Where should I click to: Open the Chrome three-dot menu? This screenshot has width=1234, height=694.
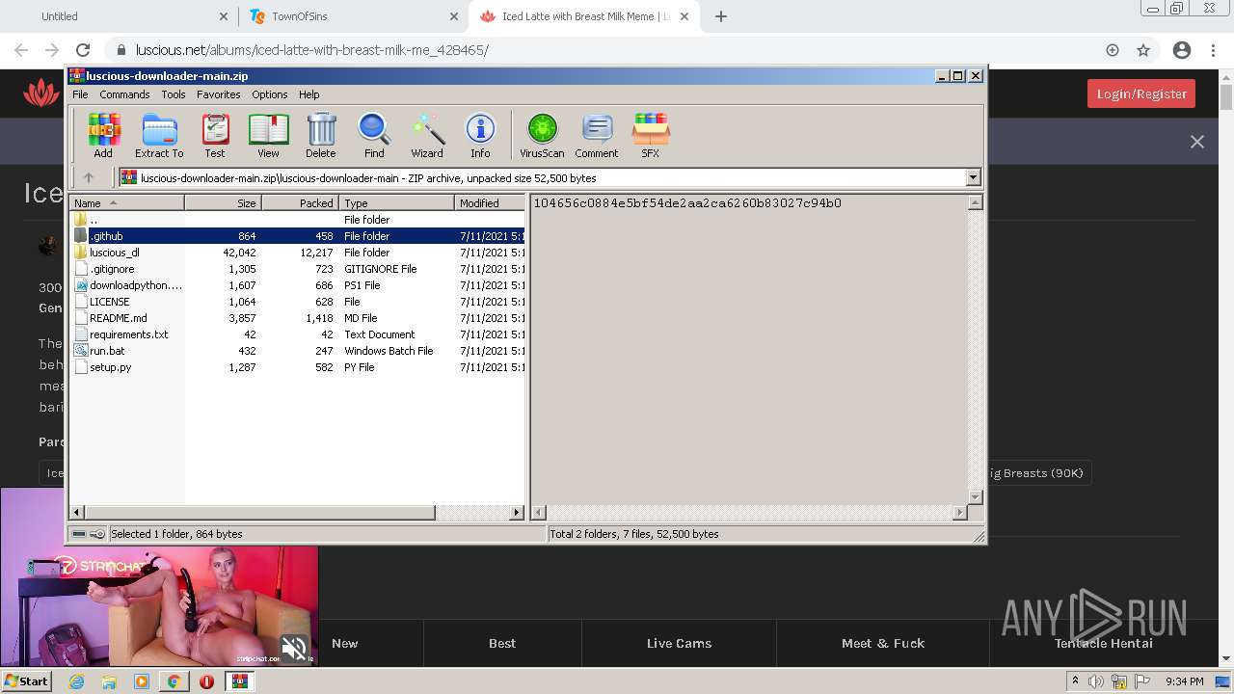click(1213, 50)
